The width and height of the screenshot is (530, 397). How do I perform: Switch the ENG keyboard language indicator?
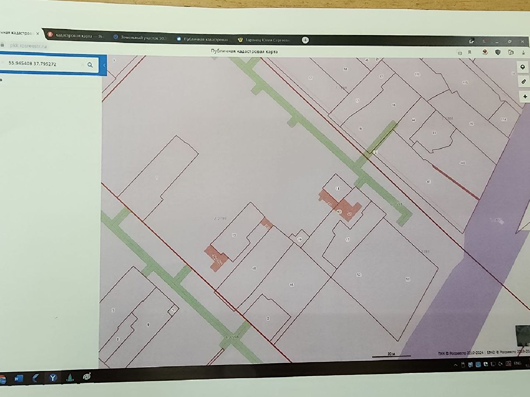click(517, 363)
